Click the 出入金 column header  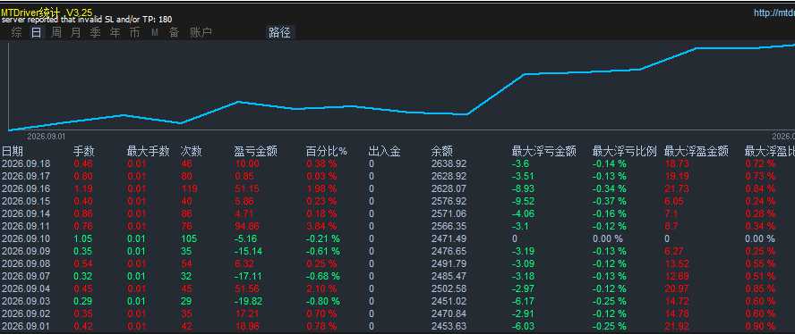click(x=385, y=151)
